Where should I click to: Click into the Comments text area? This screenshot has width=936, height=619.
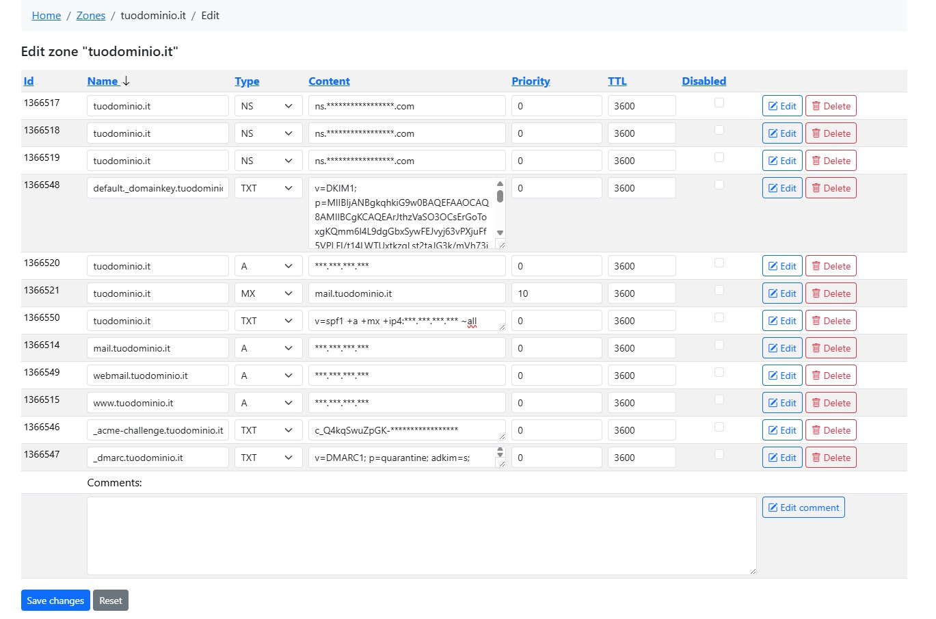point(421,536)
